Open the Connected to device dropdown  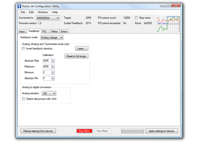(x=48, y=18)
